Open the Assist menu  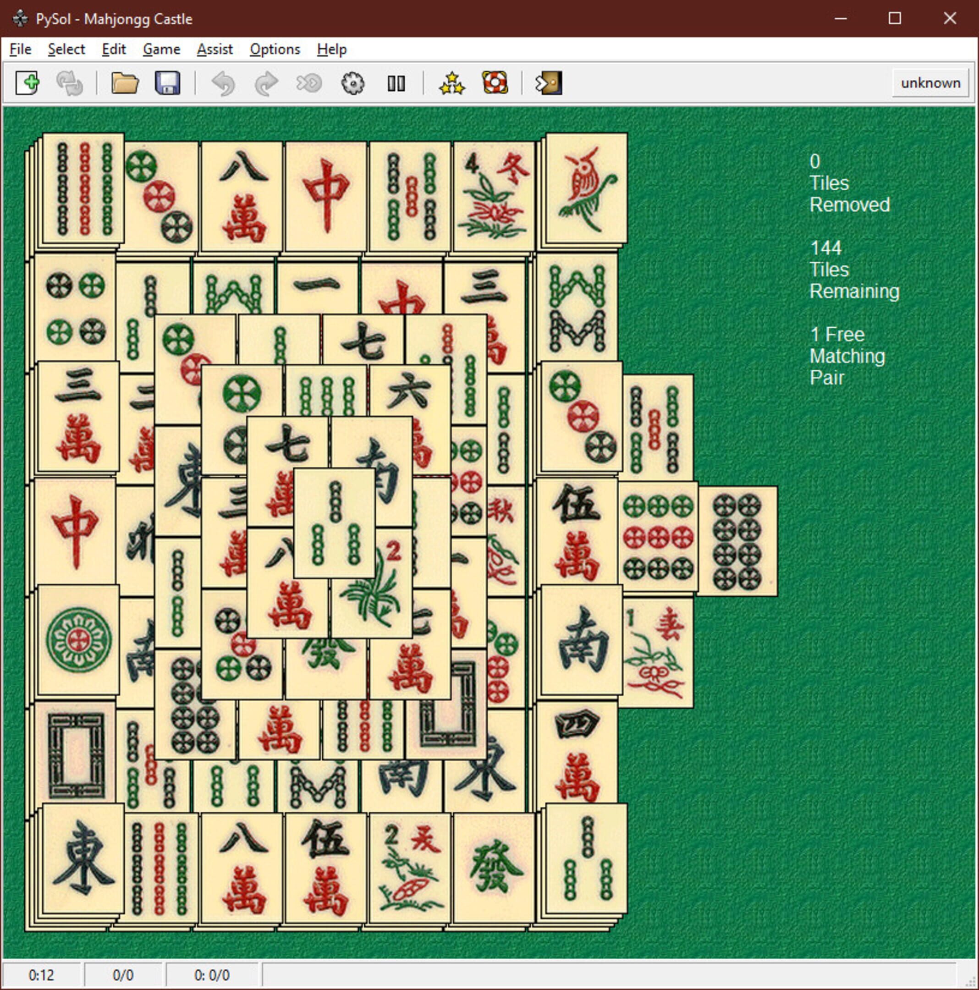pos(214,49)
